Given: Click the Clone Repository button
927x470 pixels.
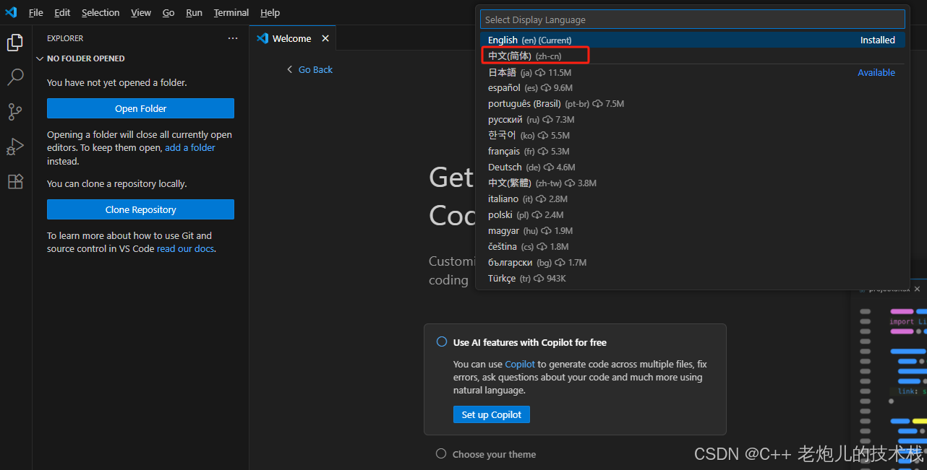Looking at the screenshot, I should [x=140, y=209].
